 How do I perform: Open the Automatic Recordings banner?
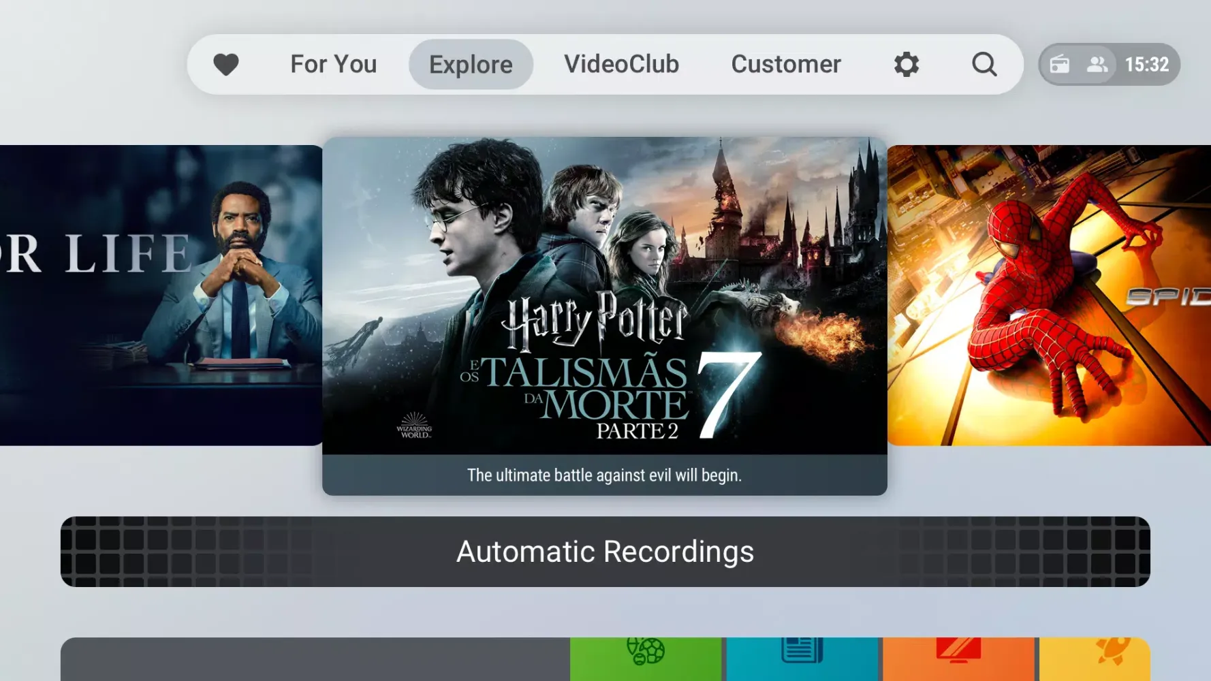point(605,552)
